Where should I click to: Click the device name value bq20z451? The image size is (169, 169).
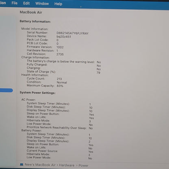(64, 37)
